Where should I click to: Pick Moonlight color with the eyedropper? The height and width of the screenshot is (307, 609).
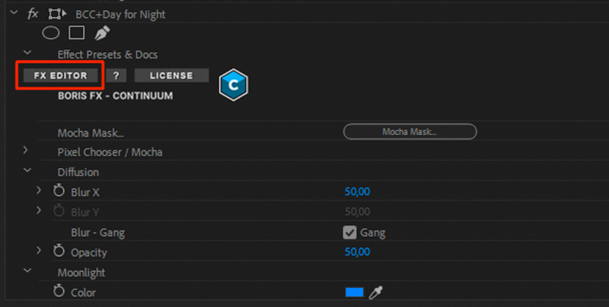click(375, 292)
